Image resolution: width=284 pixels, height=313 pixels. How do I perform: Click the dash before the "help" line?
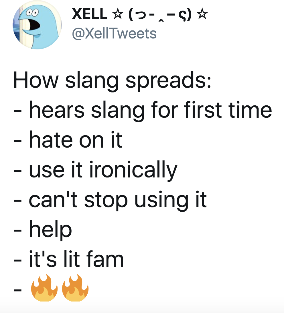17,230
